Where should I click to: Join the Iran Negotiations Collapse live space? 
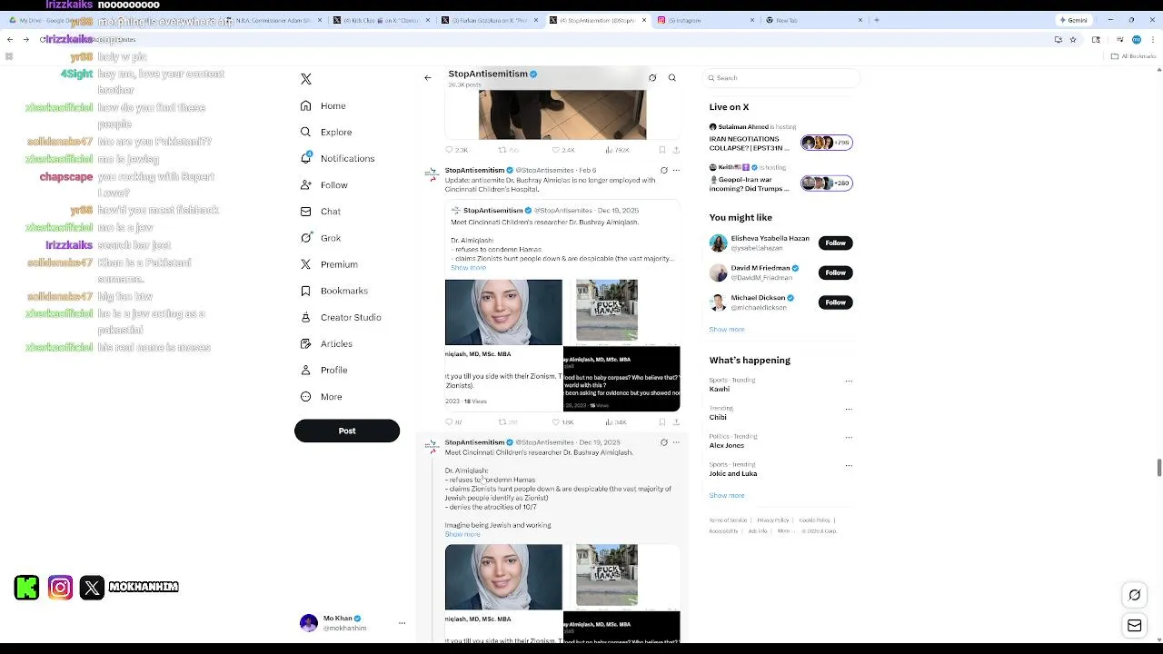click(781, 138)
